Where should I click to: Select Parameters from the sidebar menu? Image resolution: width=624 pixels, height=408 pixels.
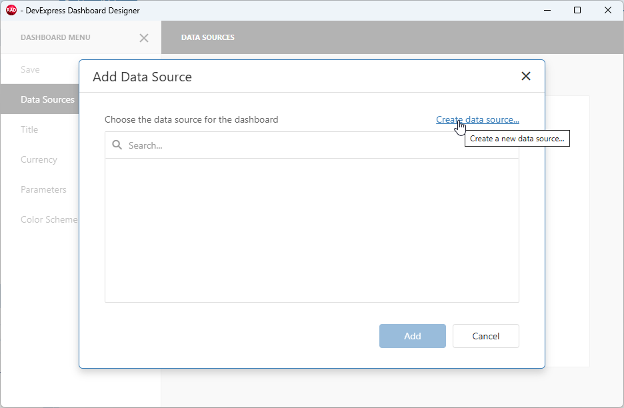[43, 189]
